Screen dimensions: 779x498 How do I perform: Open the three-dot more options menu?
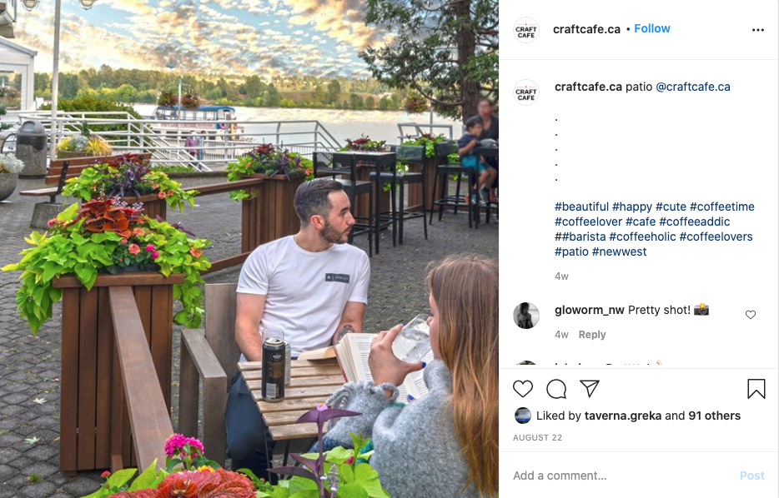tap(757, 30)
